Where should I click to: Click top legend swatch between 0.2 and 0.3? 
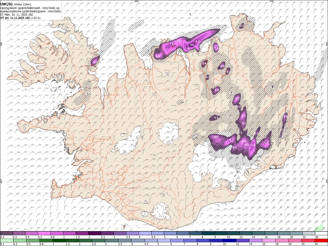click(7, 233)
